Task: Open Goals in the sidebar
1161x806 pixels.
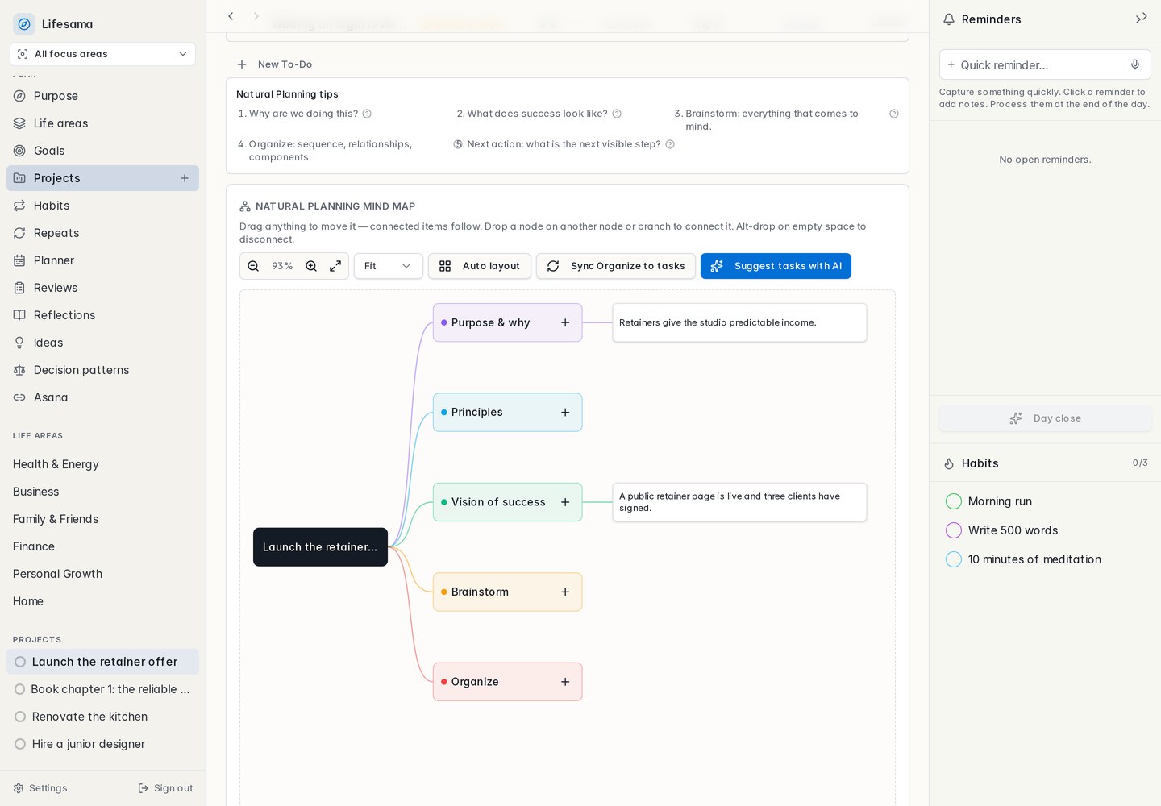Action: pos(102,151)
